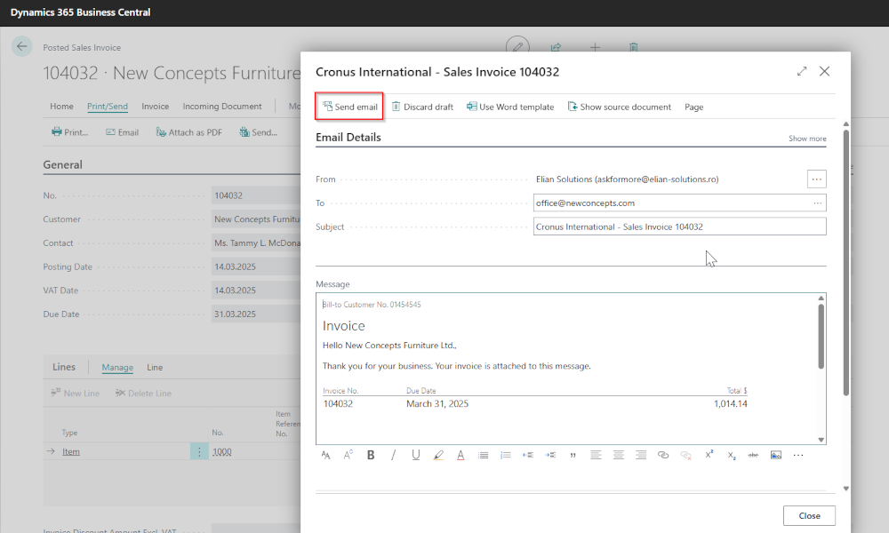
Task: Apply superscript formatting
Action: [709, 455]
